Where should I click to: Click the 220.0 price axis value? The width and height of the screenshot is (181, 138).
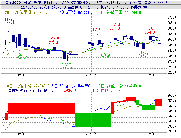click(172, 72)
